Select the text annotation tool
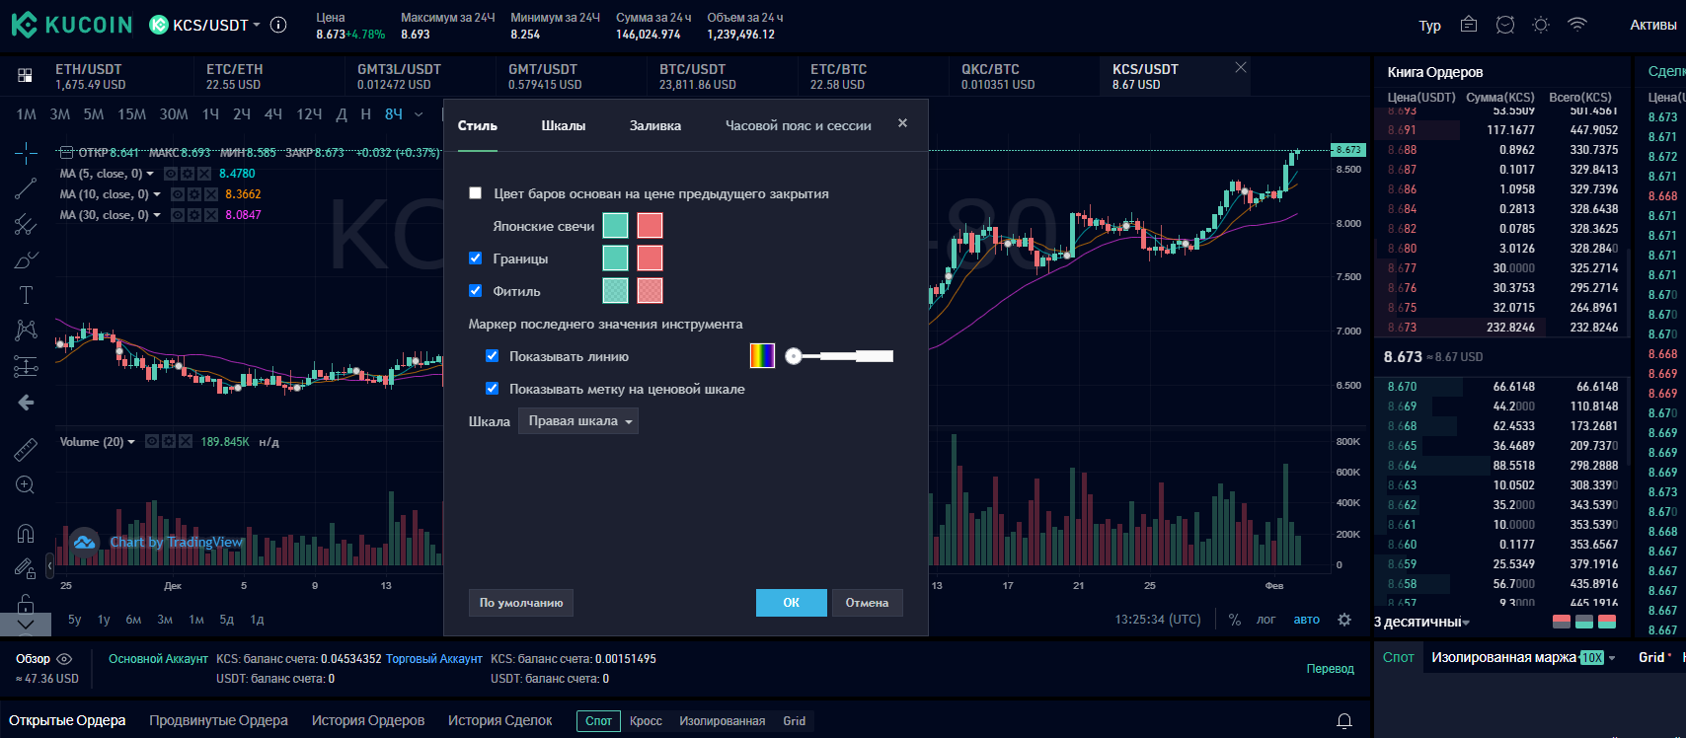Screen dimensions: 1686x738 point(26,295)
